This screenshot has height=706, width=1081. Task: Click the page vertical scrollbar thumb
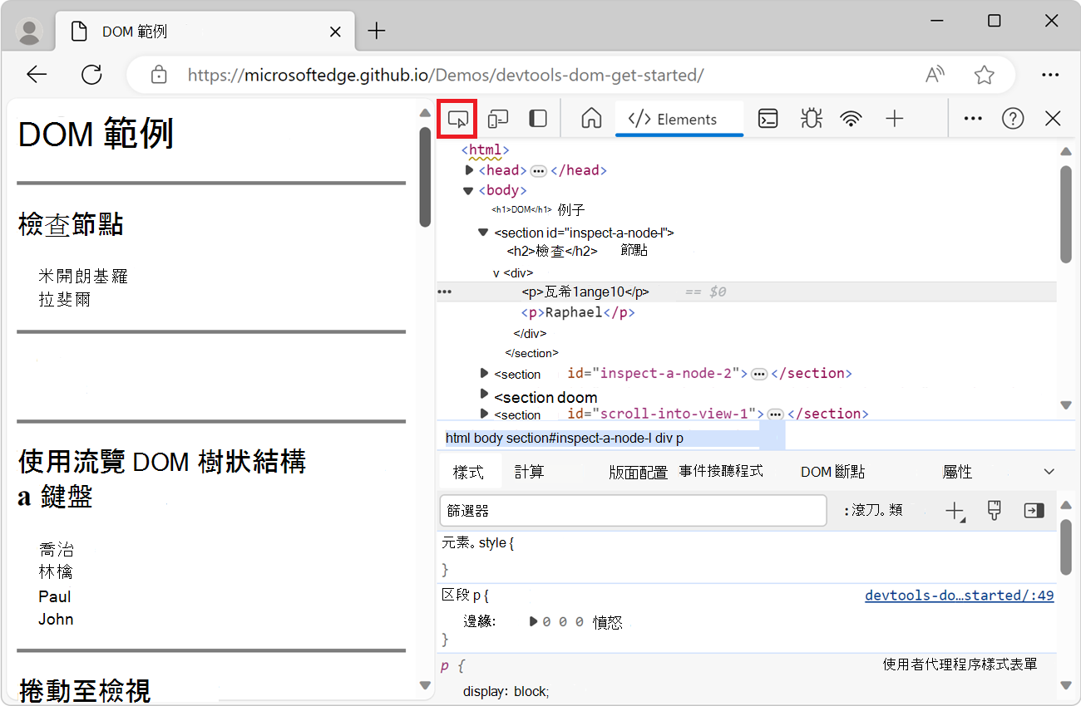[x=426, y=177]
